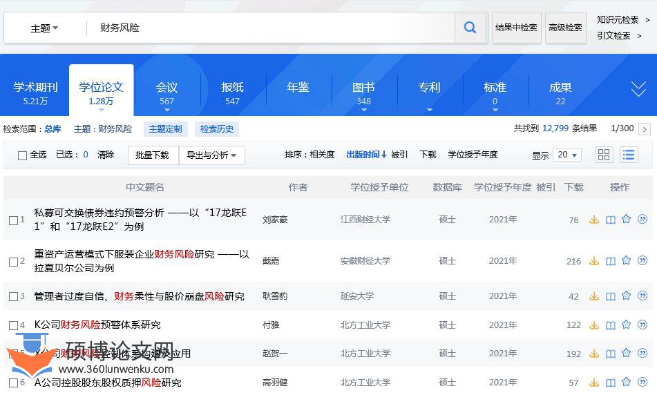Clear selection with 清除
This screenshot has height=395, width=657.
[106, 155]
